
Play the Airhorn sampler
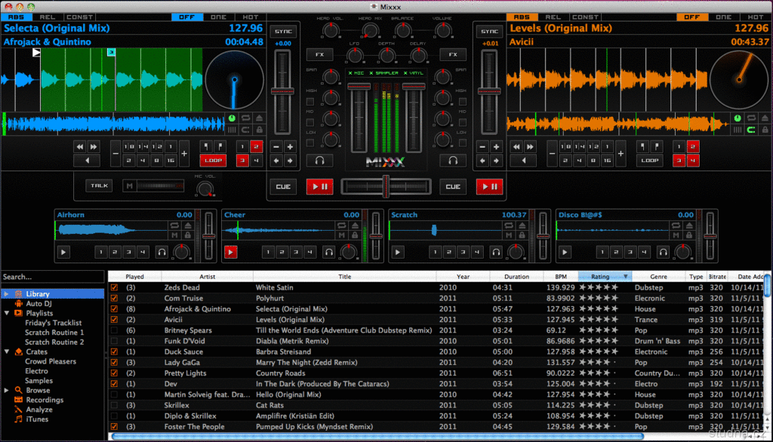64,252
